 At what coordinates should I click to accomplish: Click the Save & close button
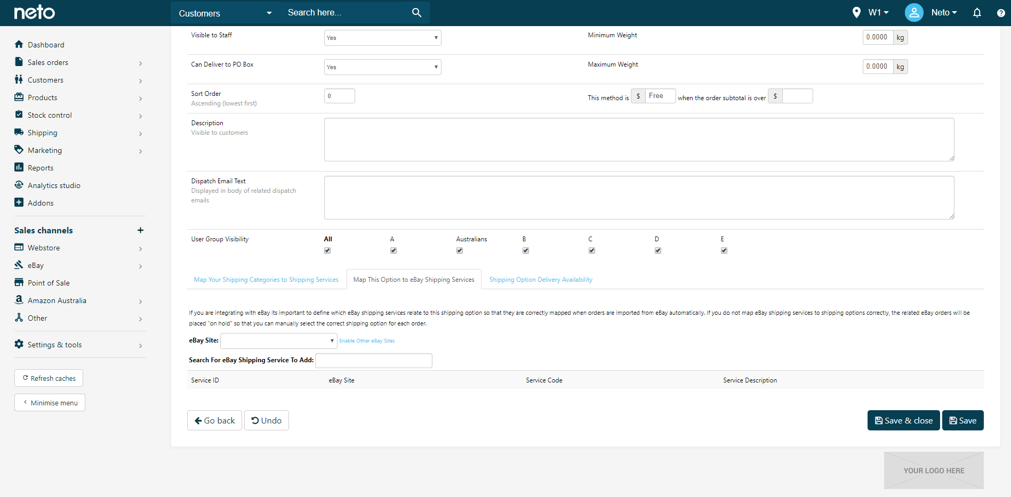pyautogui.click(x=903, y=420)
